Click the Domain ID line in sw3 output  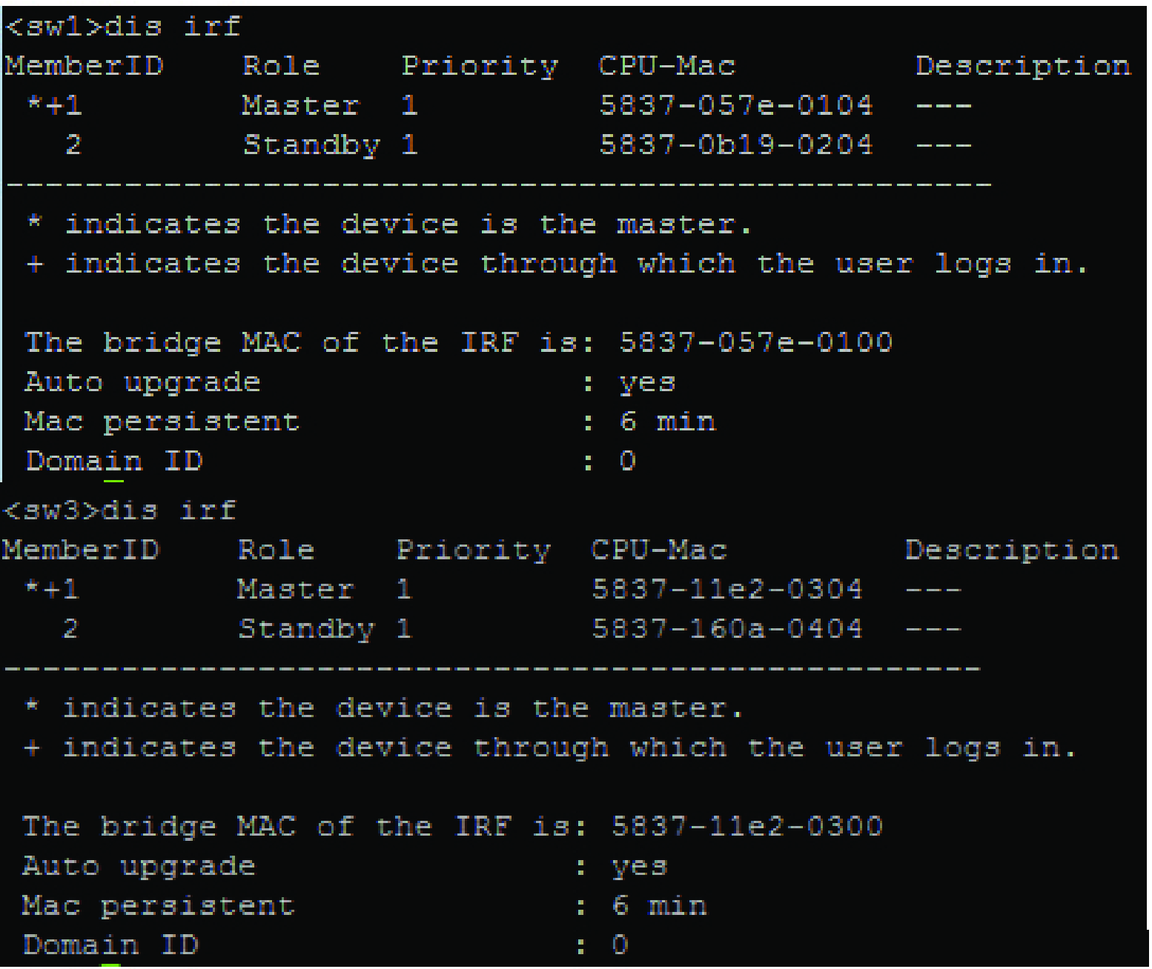[x=325, y=945]
